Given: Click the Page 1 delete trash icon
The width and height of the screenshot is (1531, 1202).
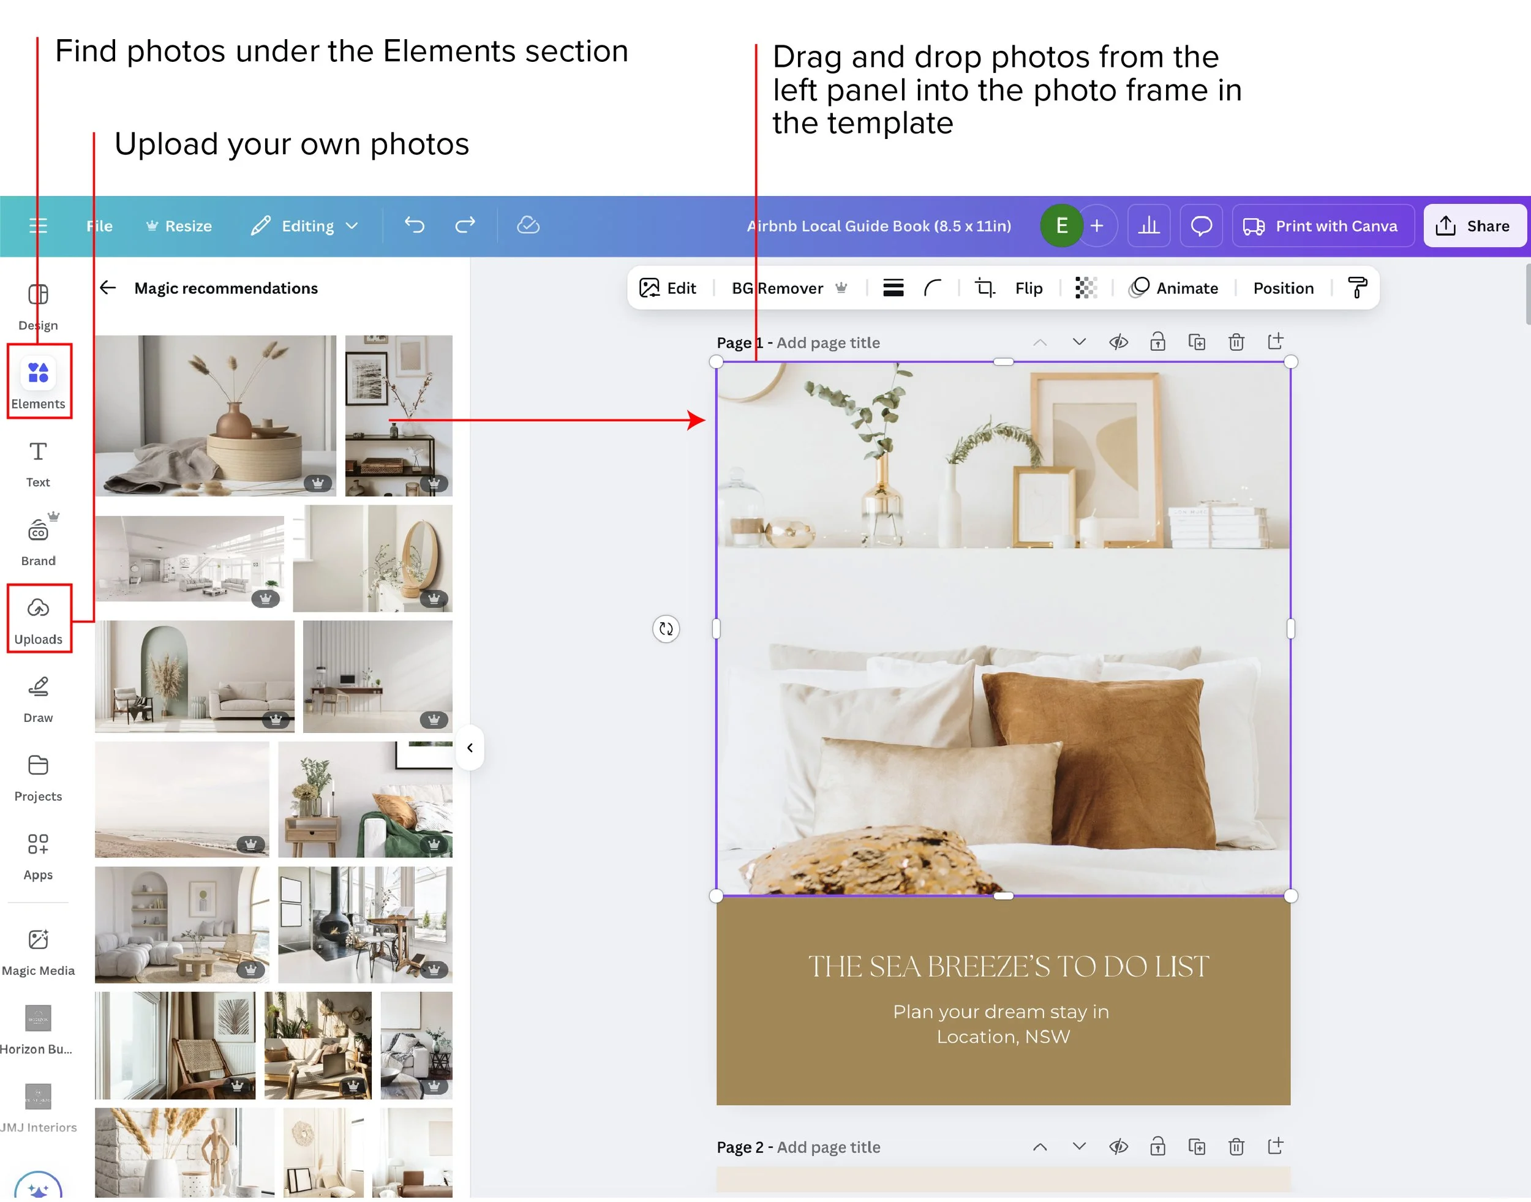Looking at the screenshot, I should coord(1236,343).
